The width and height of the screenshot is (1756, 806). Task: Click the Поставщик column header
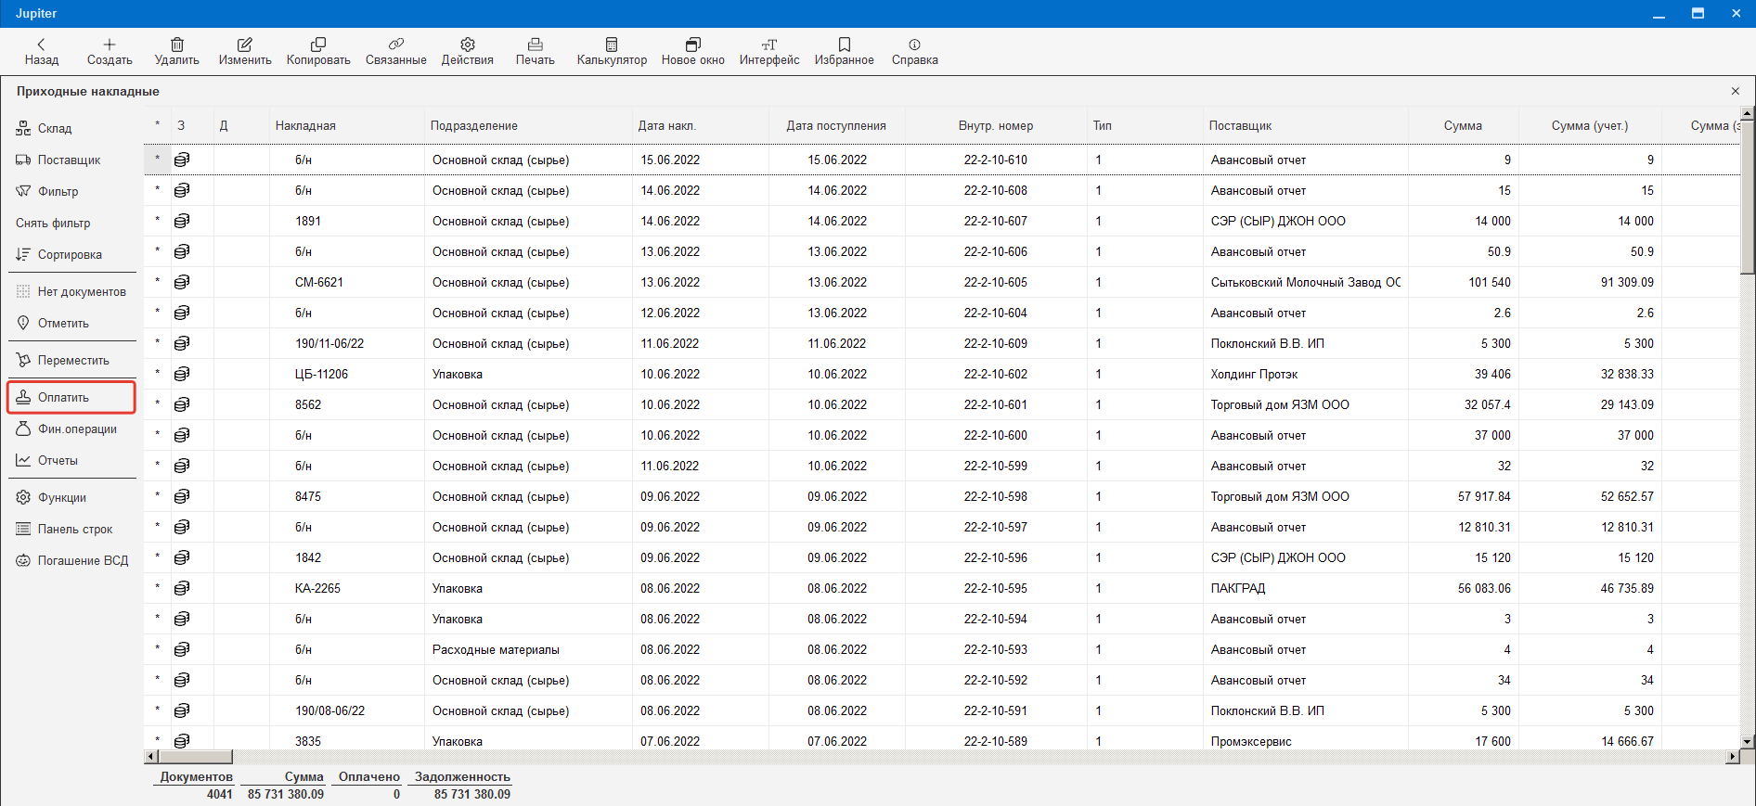pyautogui.click(x=1240, y=125)
